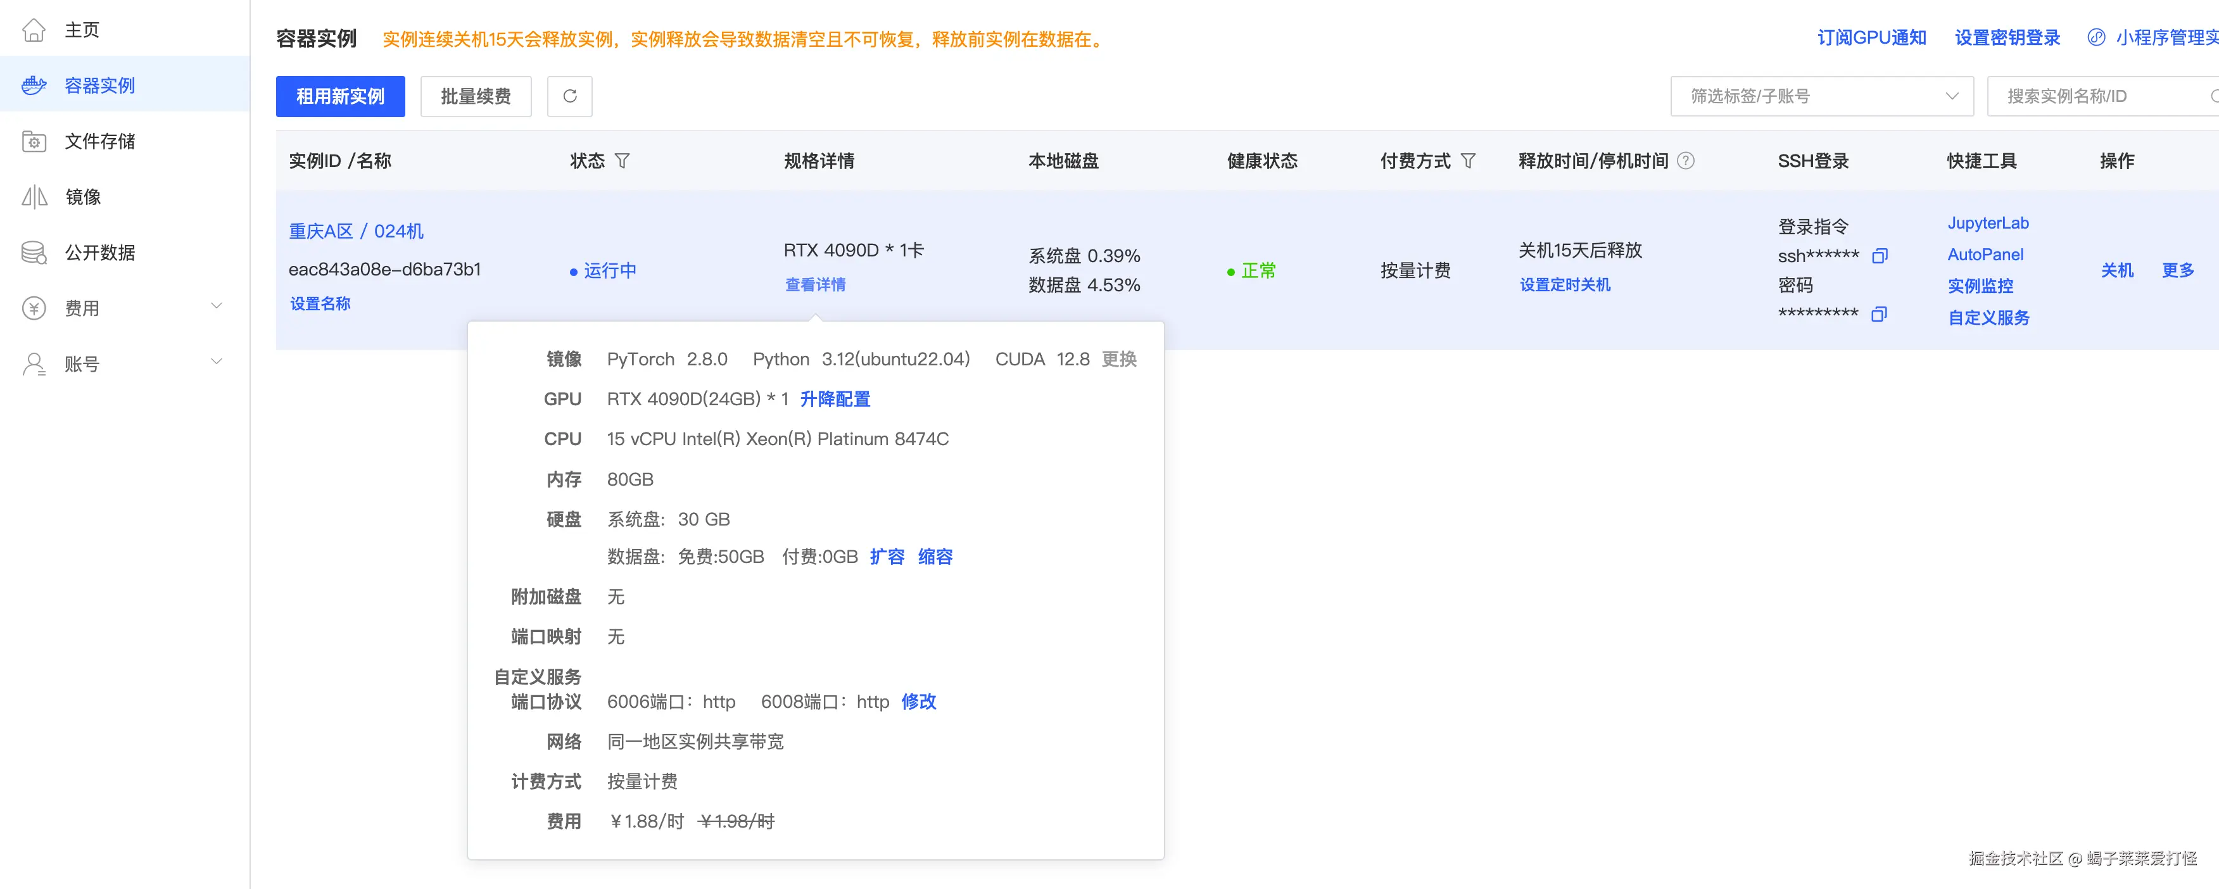2219x889 pixels.
Task: Click 升降配置 link for GPU
Action: click(835, 399)
